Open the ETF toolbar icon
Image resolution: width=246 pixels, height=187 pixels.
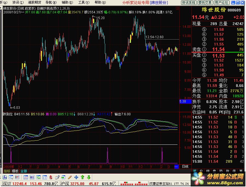pyautogui.click(x=17, y=177)
